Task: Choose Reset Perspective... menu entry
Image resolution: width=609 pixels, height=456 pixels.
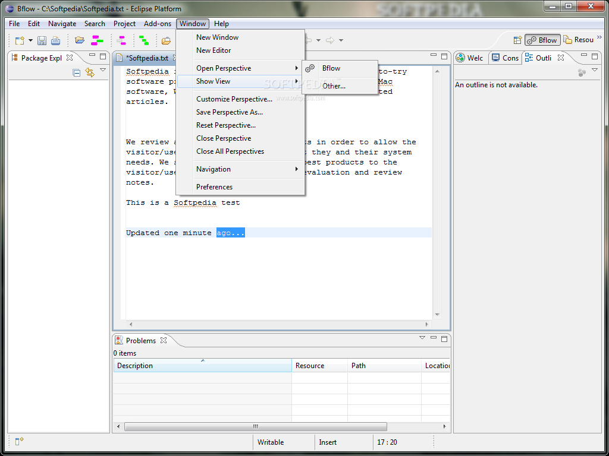Action: [240, 125]
